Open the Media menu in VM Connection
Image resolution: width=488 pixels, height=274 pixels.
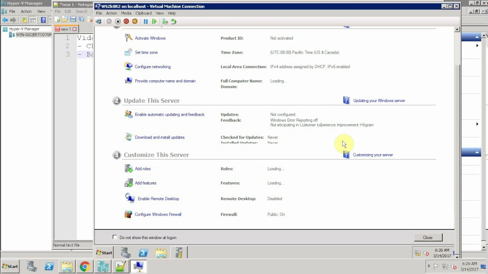pos(126,13)
